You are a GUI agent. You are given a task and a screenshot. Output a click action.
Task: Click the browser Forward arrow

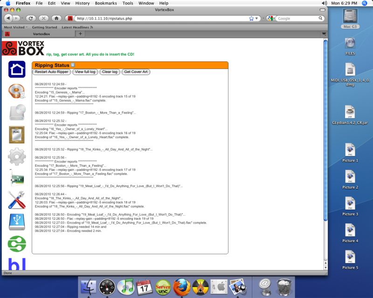tap(16, 18)
